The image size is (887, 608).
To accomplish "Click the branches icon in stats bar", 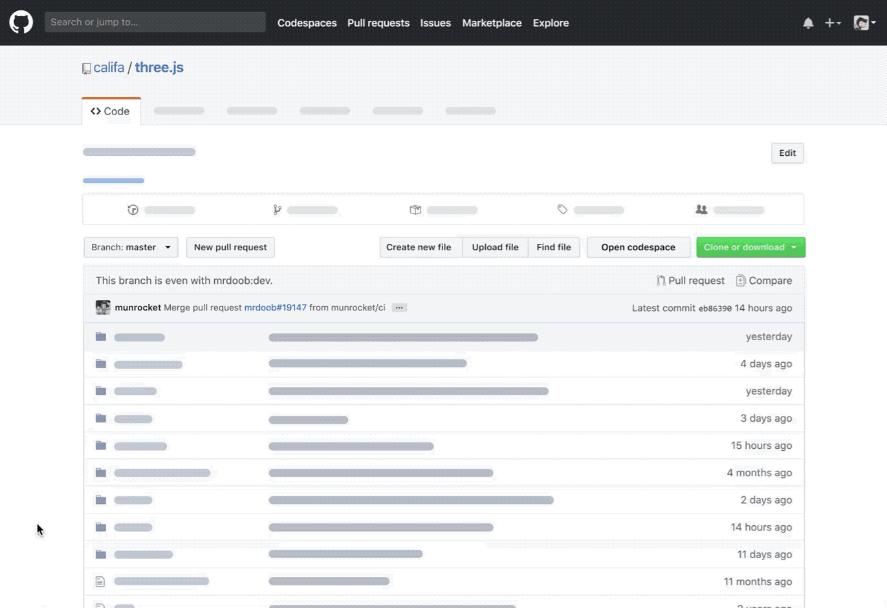I will pos(277,210).
